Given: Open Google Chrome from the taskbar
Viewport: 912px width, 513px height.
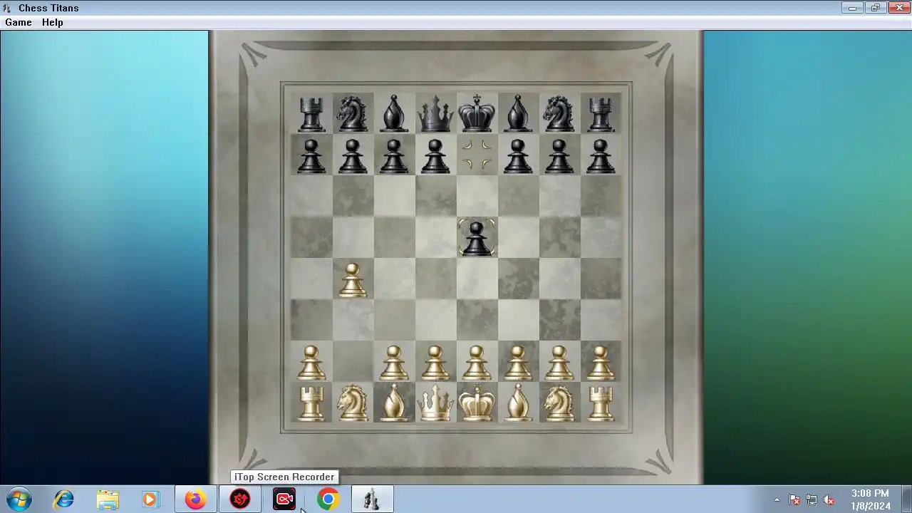Looking at the screenshot, I should (x=328, y=499).
